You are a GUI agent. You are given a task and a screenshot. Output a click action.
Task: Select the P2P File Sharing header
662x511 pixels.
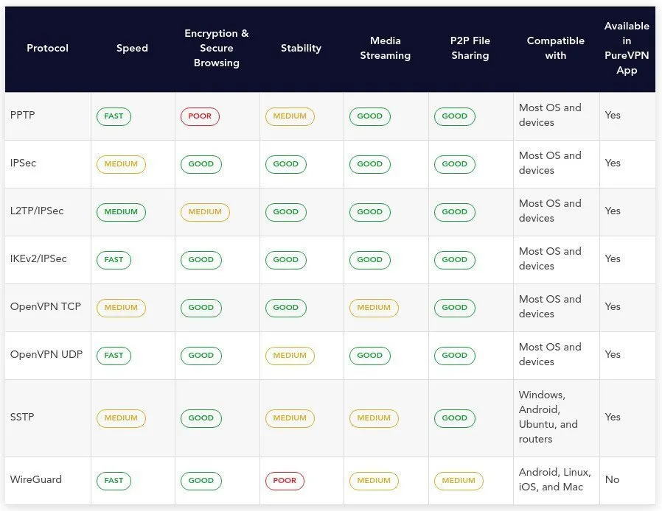[x=470, y=49]
